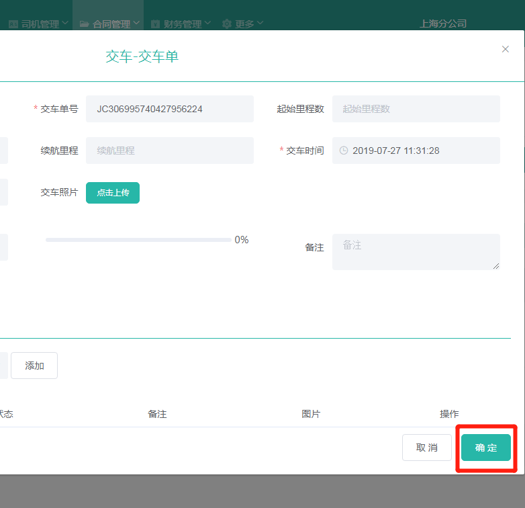Viewport: 525px width, 508px height.
Task: Open the 财务管理 dropdown chevron
Action: [208, 24]
